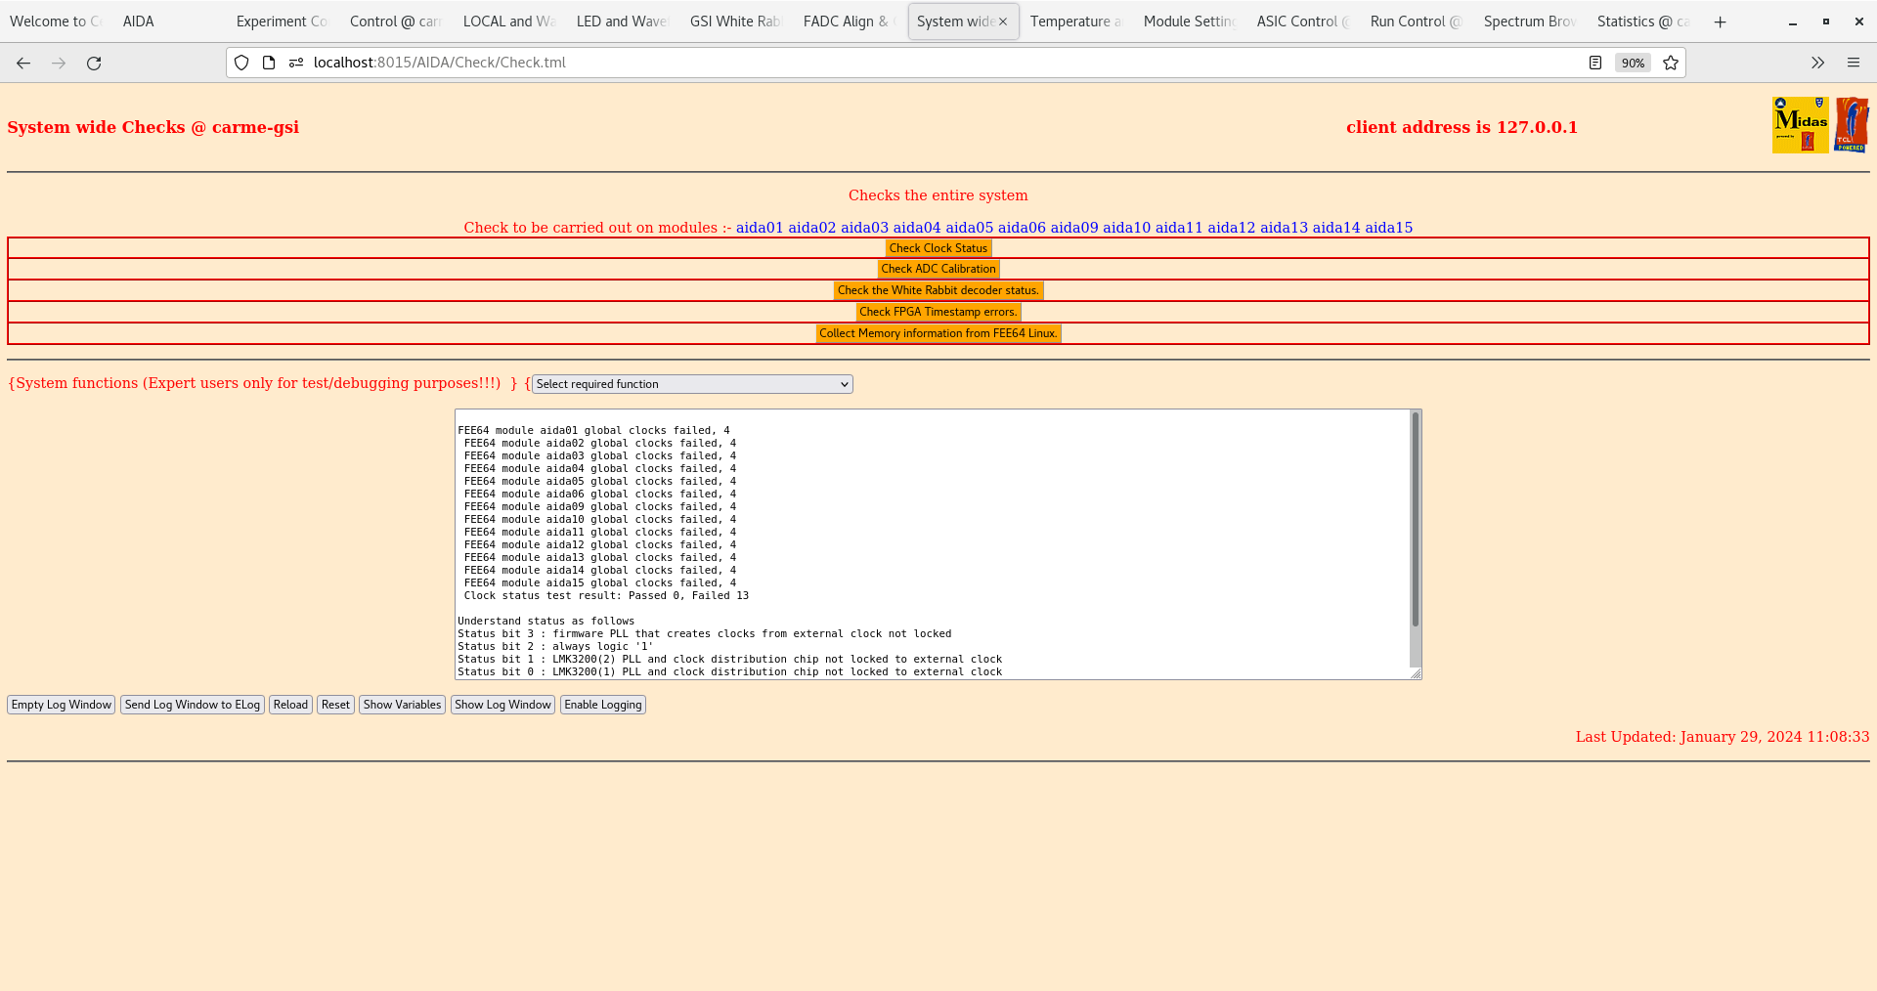Click the browser forward navigation arrow
This screenshot has width=1877, height=991.
pos(59,63)
